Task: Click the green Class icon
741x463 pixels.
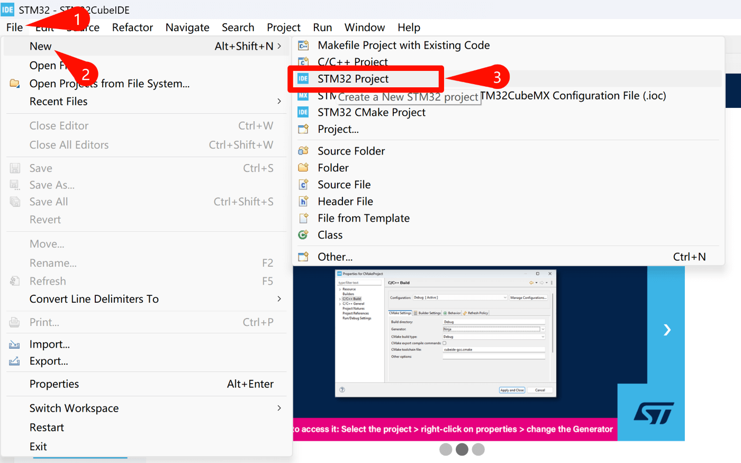Action: click(303, 235)
